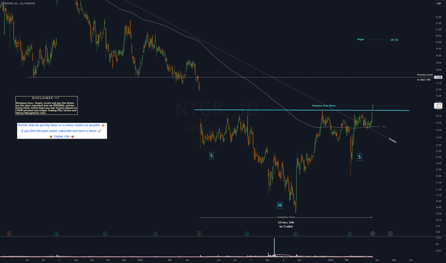Click the Dec label on the time axis

click(124, 260)
